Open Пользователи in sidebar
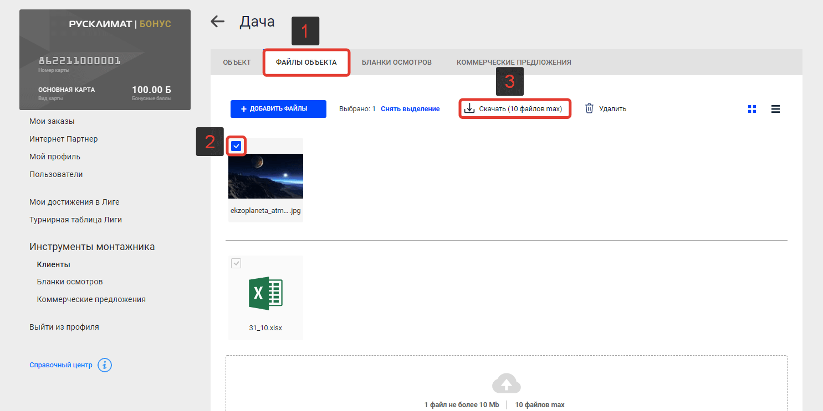 point(56,174)
